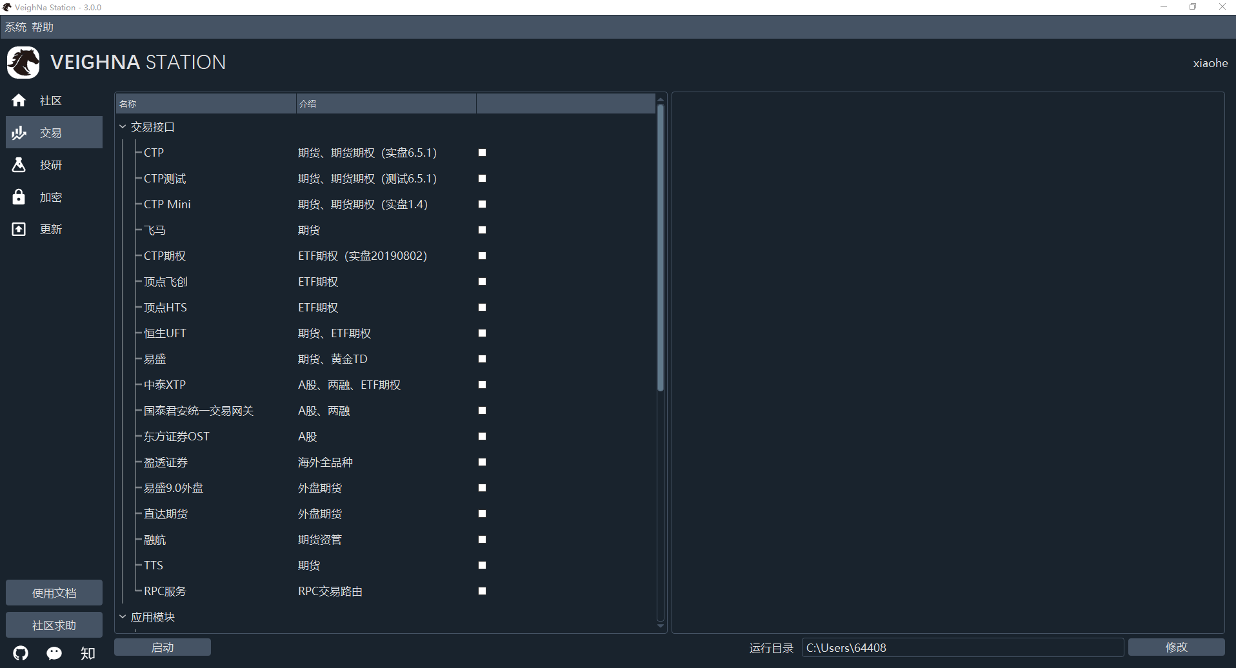Open the GitHub icon at bottom left
This screenshot has height=668, width=1236.
click(x=20, y=653)
